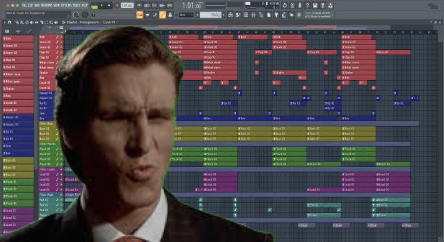This screenshot has width=444, height=242.
Task: Open the TOOLS menu
Action: tap(77, 6)
